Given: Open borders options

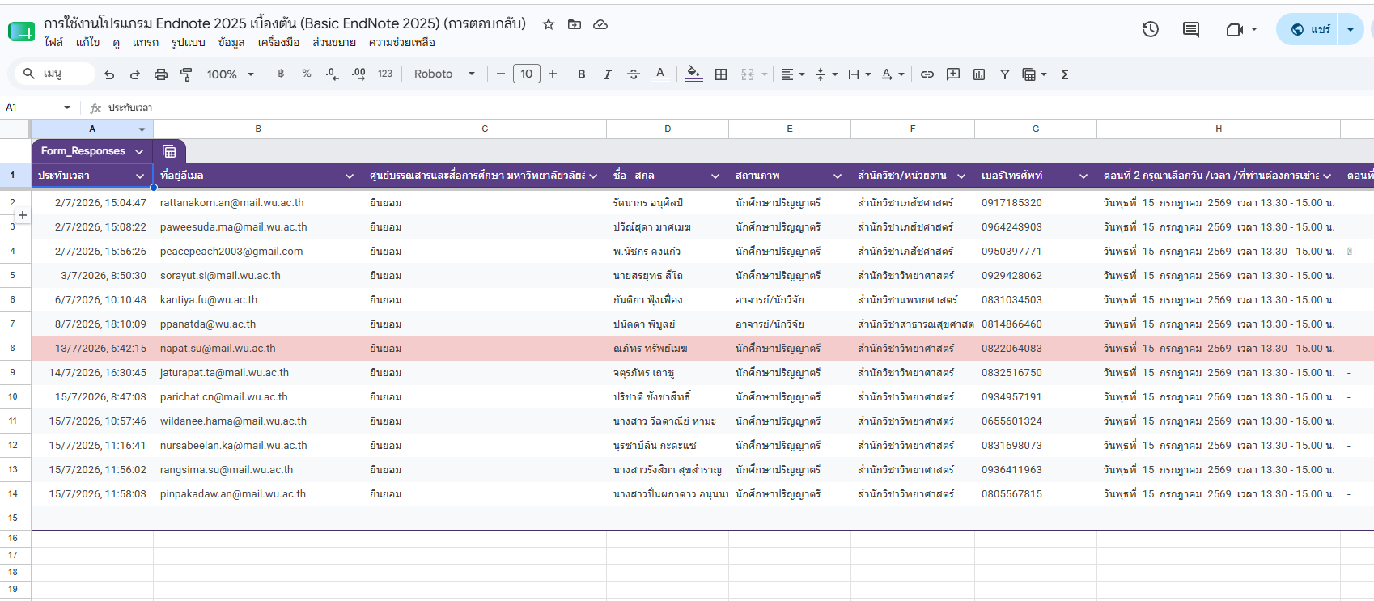Looking at the screenshot, I should [721, 74].
